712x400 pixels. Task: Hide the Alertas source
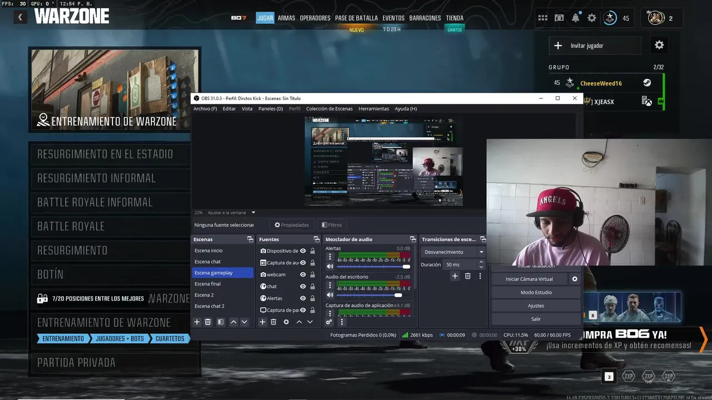point(303,298)
